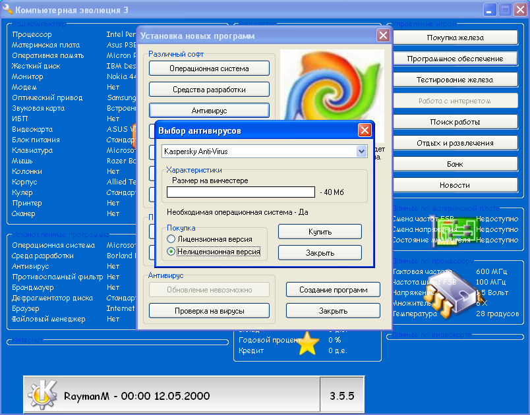Click the Среда разработки label

point(43,256)
